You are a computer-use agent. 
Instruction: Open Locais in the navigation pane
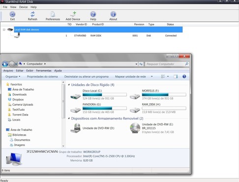[x=16, y=120]
